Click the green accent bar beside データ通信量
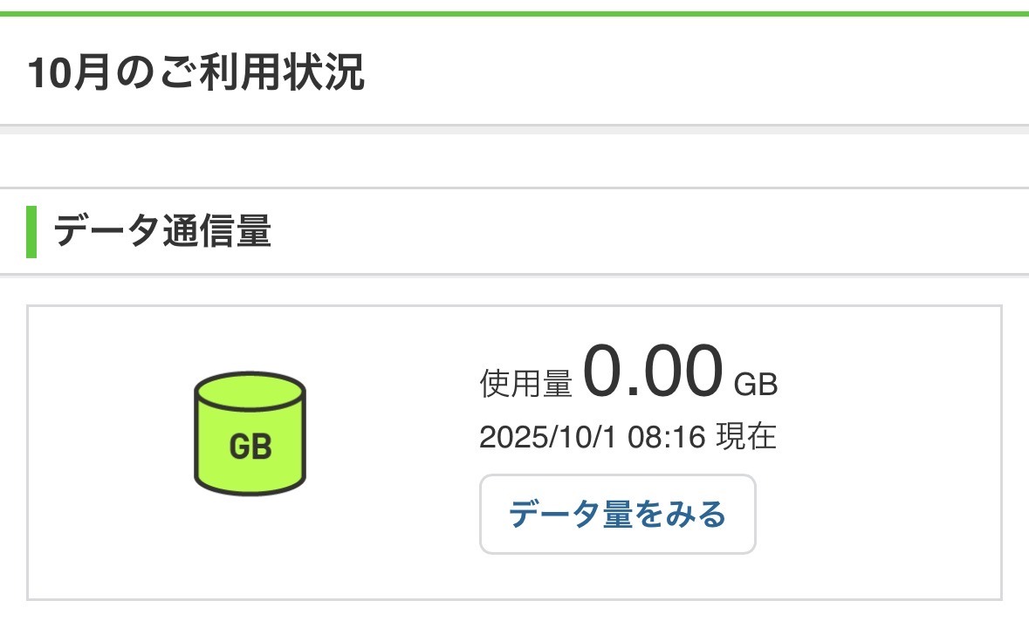This screenshot has height=635, width=1029. [x=31, y=232]
